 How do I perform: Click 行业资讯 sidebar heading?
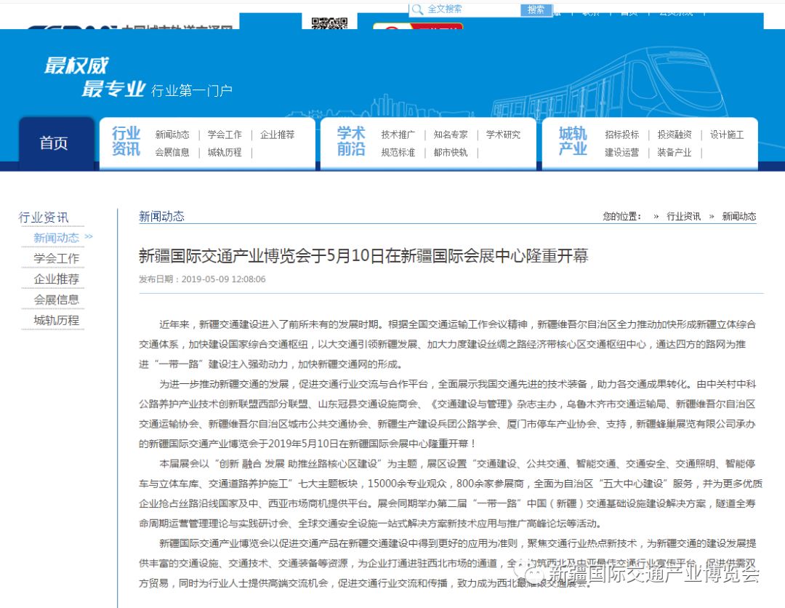(x=44, y=217)
